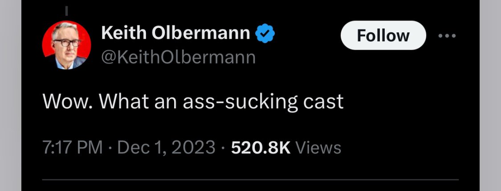Click the horizontal divider below the timestamp

pos(249,180)
